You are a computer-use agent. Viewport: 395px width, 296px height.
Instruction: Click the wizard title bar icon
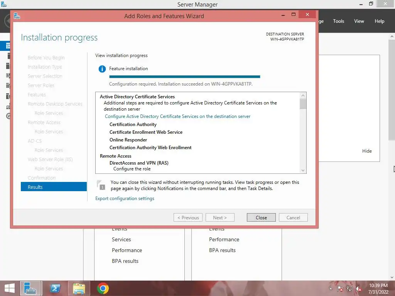17,16
